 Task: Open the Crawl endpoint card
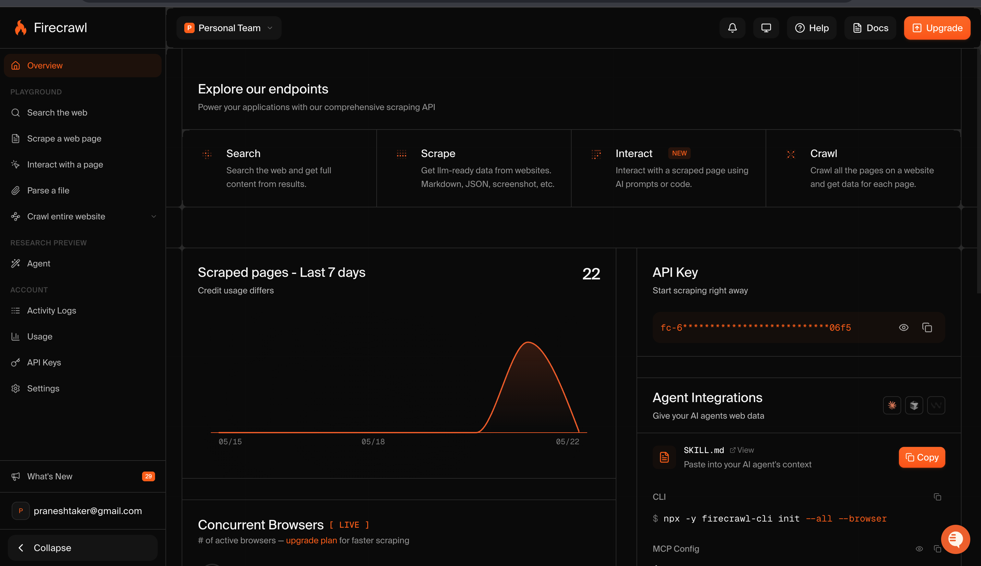pos(863,168)
